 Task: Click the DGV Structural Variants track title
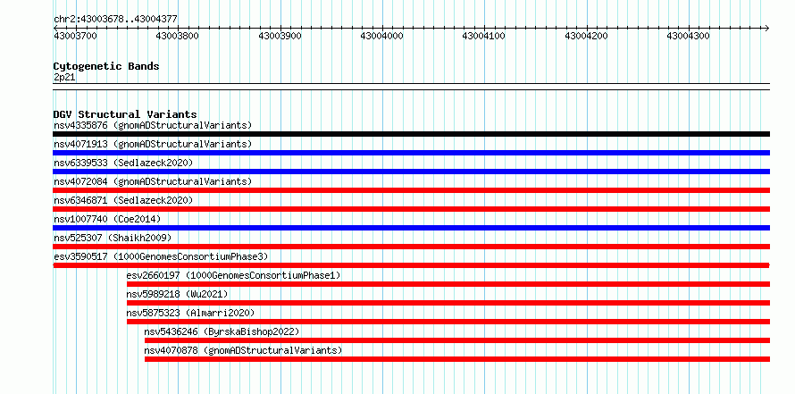coord(125,114)
